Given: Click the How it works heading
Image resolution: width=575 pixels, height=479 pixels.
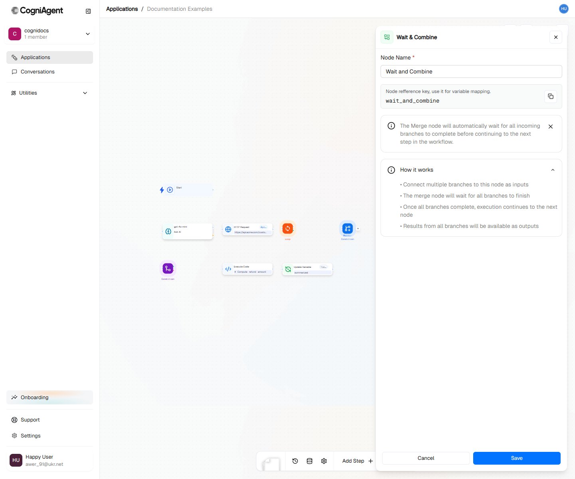Looking at the screenshot, I should pos(416,170).
